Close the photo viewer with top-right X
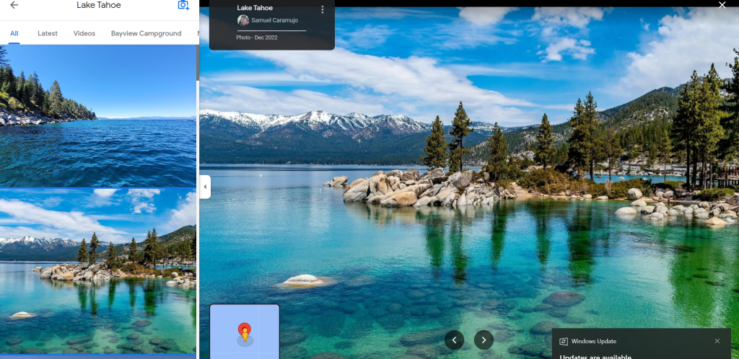 click(722, 5)
